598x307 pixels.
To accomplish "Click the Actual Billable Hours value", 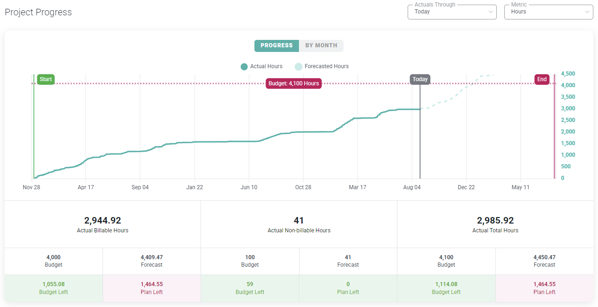I will pos(103,221).
